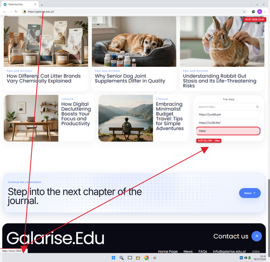Open Understanding Rabbit Gut Stasis article
270x262 pixels.
pos(220,81)
